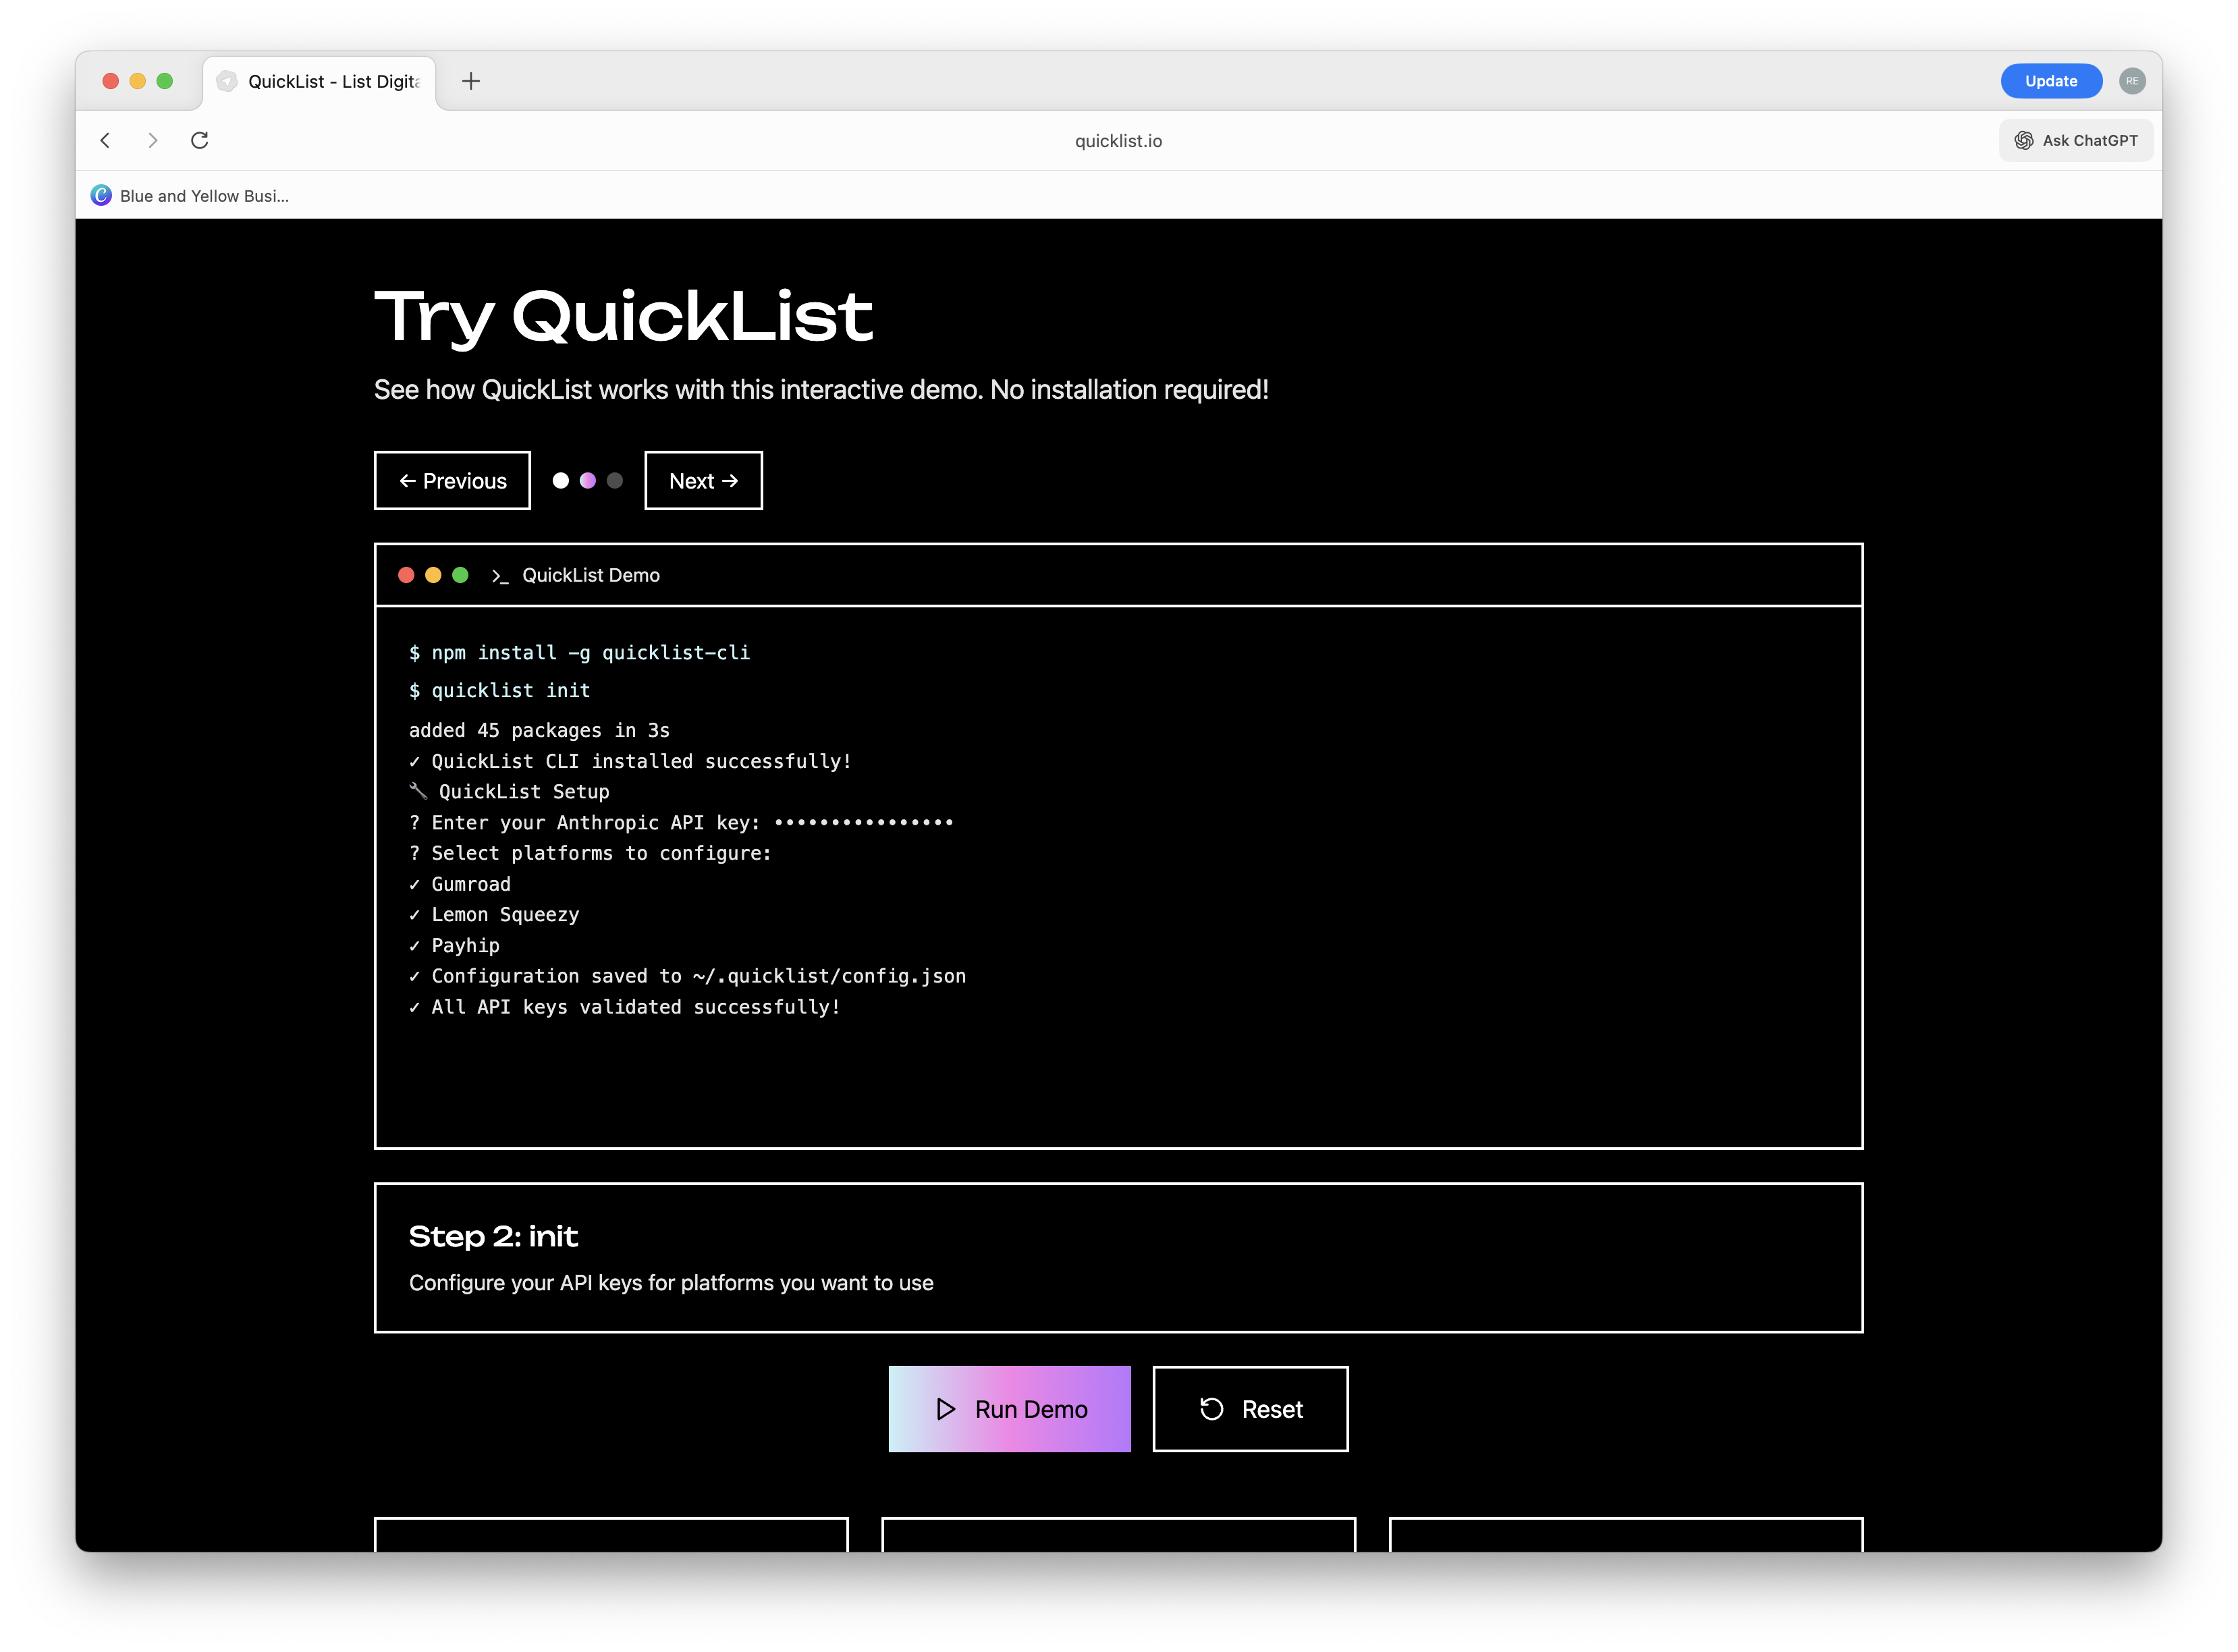The width and height of the screenshot is (2238, 1652).
Task: Select the third step indicator dot
Action: [x=615, y=480]
